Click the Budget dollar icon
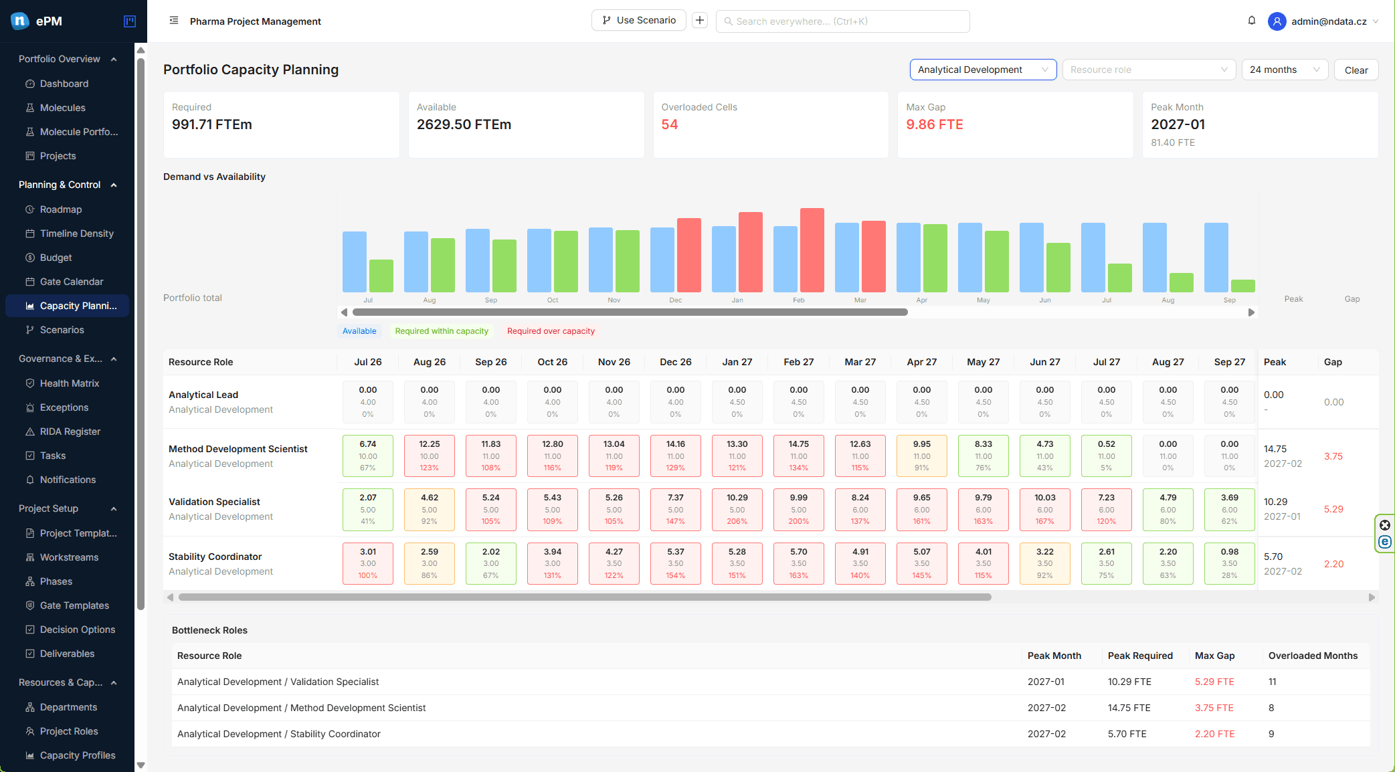 30,258
